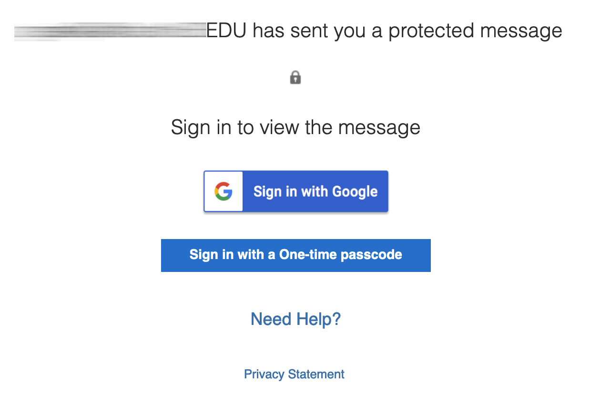Open the Need Help? link

[x=296, y=319]
